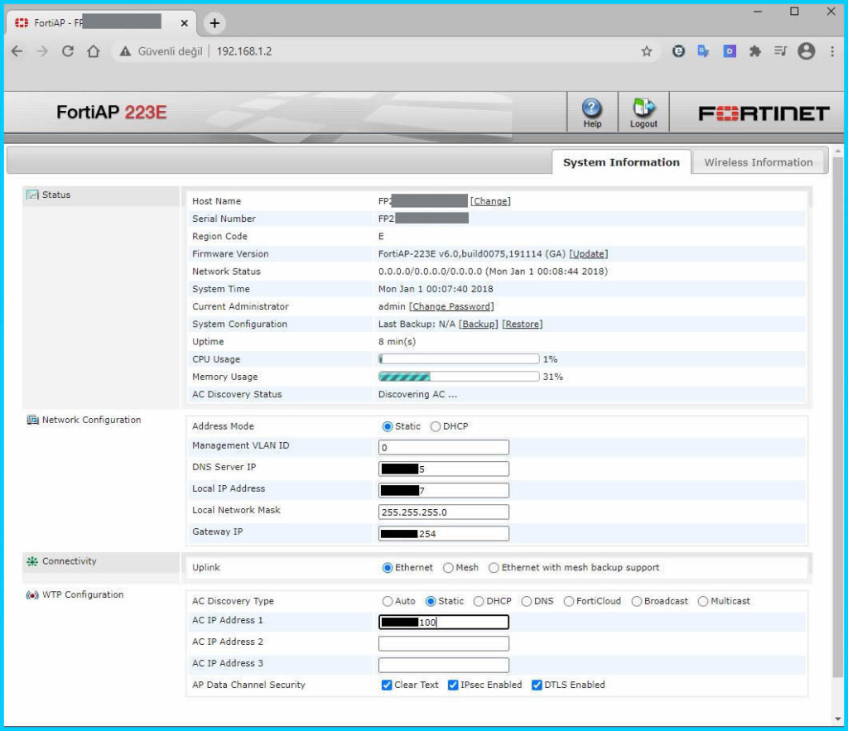Set AC Discovery Type to DHCP
848x731 pixels.
pyautogui.click(x=479, y=601)
